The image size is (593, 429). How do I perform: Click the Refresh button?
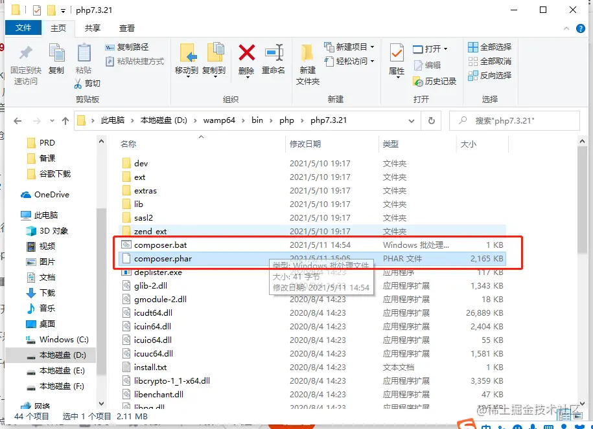point(432,121)
